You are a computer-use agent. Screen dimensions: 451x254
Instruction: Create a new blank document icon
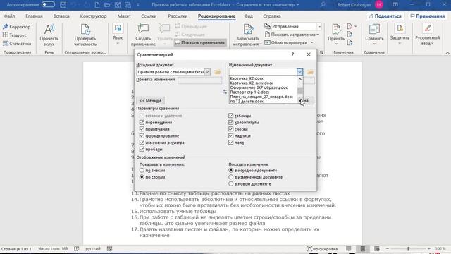click(x=97, y=5)
